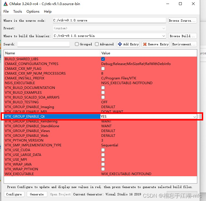
Task: Open the Options menu
Action: 33,12
